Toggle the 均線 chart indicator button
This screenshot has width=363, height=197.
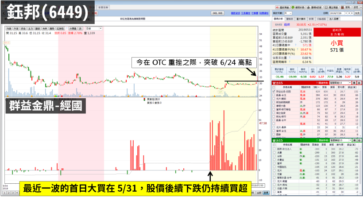(9, 28)
